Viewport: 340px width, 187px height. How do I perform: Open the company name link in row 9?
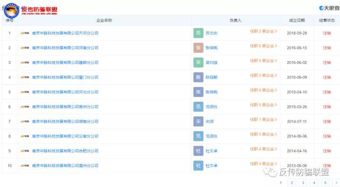tap(65, 151)
